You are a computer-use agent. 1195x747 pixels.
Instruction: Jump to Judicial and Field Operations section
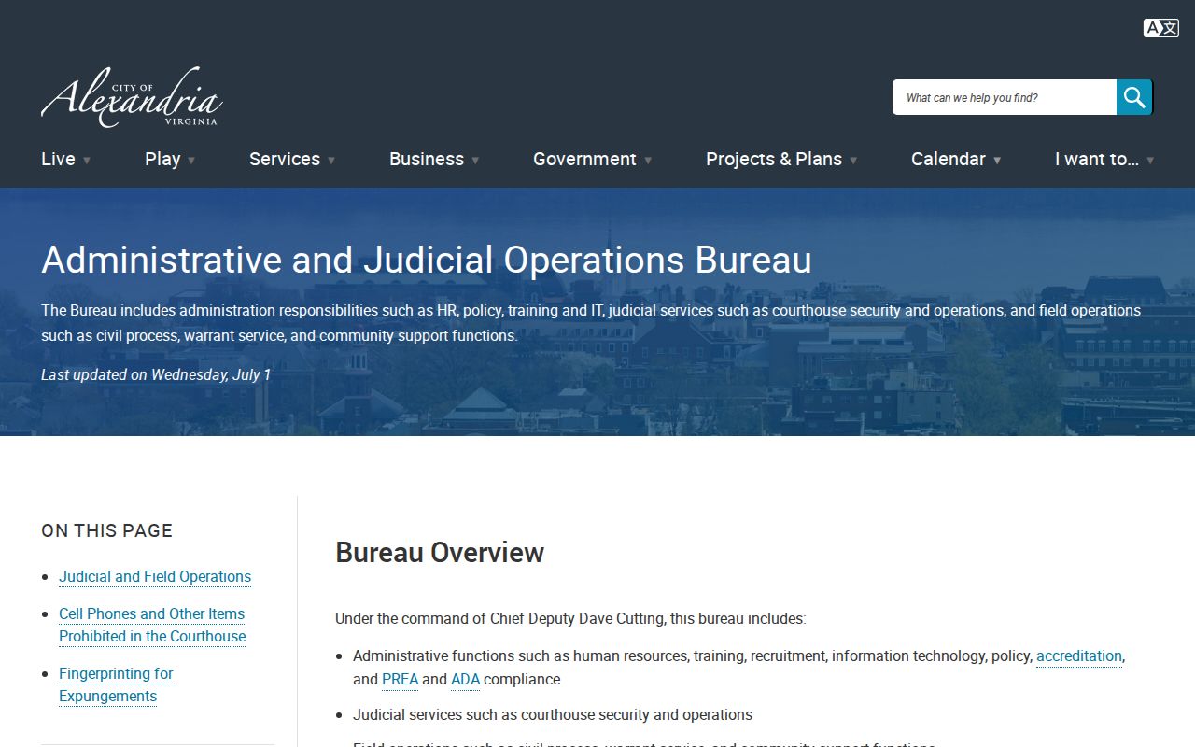click(x=155, y=576)
